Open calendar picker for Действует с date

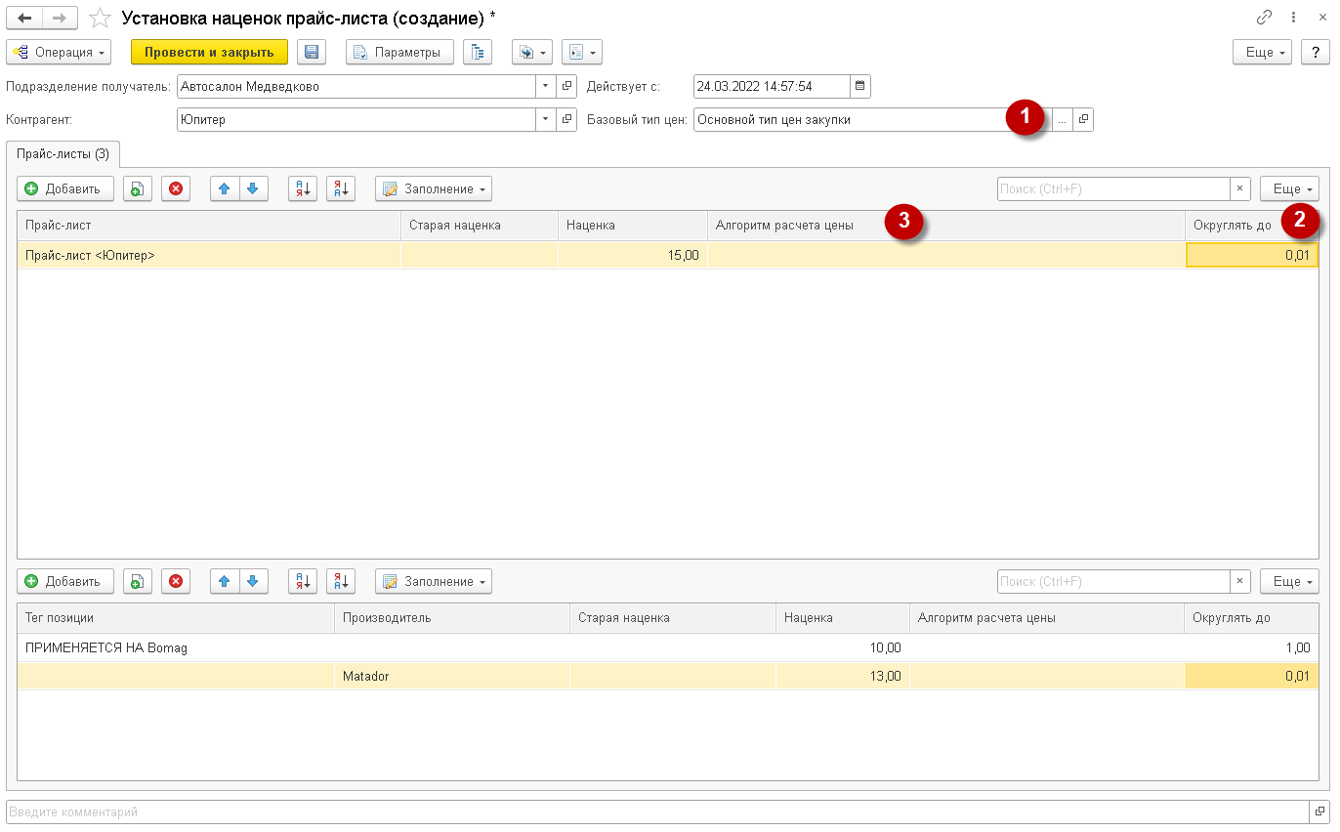point(859,86)
